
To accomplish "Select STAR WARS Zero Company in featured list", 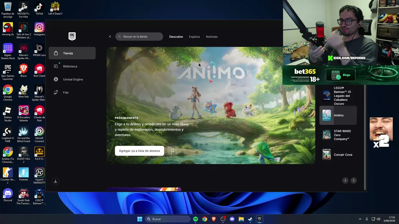I will pyautogui.click(x=338, y=135).
